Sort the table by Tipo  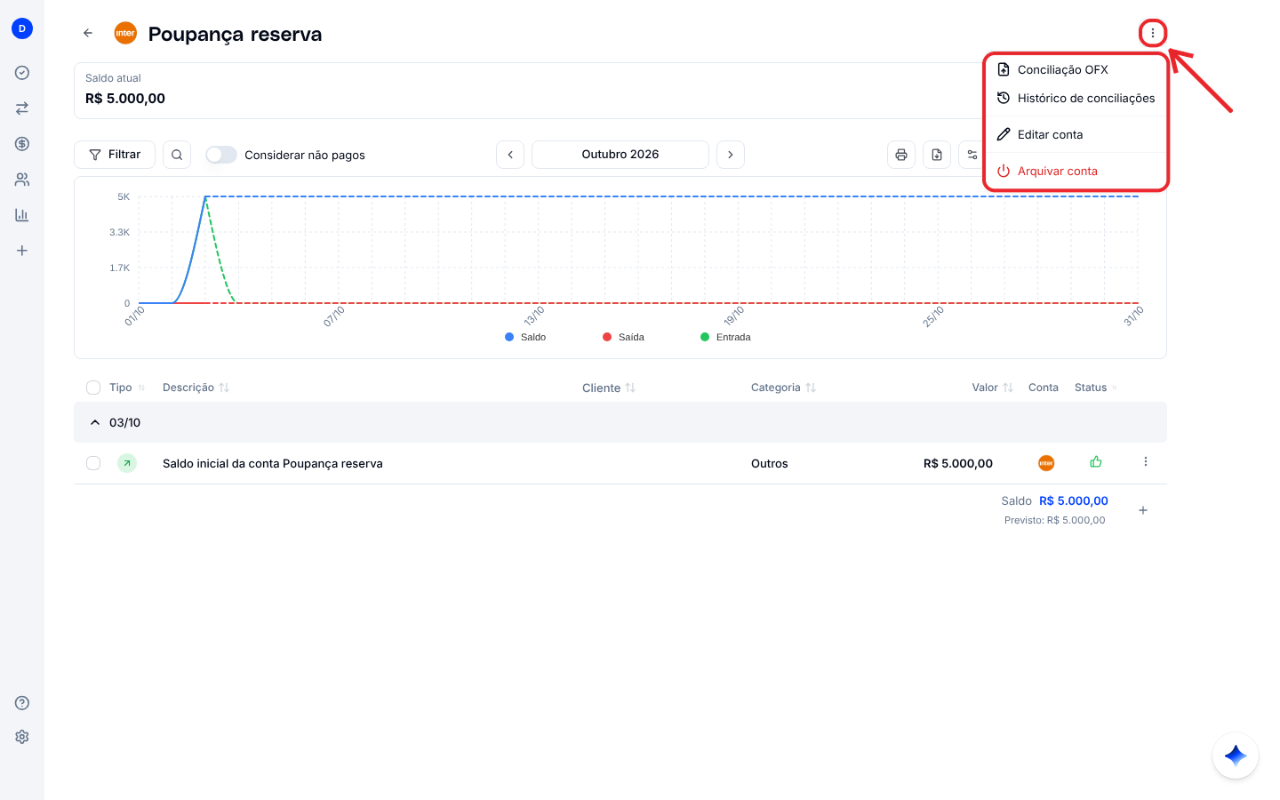pos(127,388)
